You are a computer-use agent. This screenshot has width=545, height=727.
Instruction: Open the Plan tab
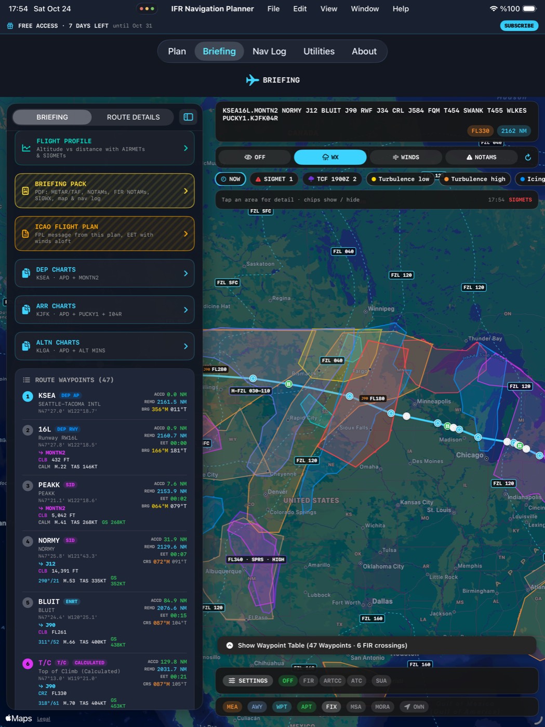[177, 51]
